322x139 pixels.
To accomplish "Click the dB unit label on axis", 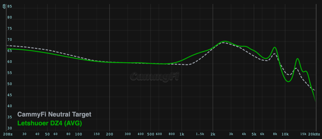I will (x=4, y=7).
